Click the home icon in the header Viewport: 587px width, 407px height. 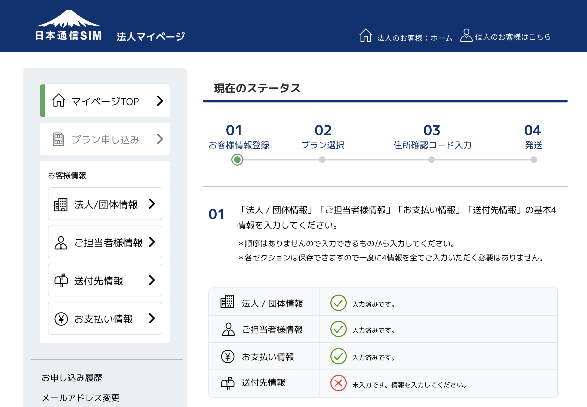365,35
